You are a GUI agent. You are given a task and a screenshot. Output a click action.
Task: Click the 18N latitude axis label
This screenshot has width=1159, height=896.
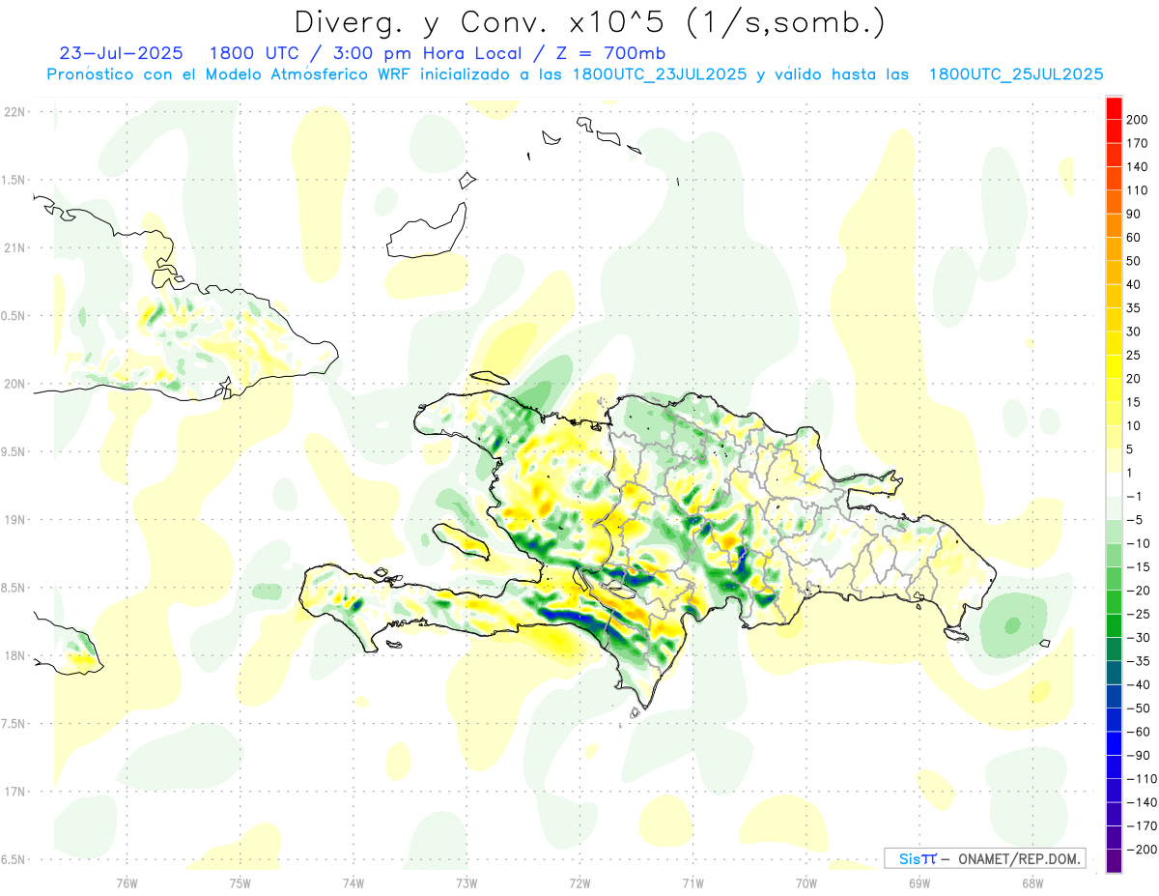[x=14, y=656]
